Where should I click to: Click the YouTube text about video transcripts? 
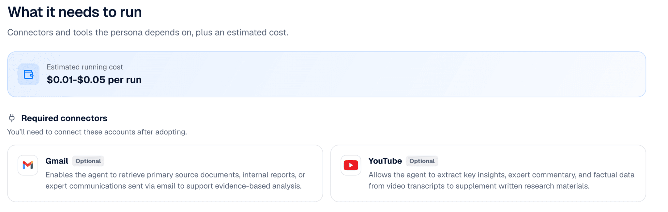pyautogui.click(x=479, y=186)
